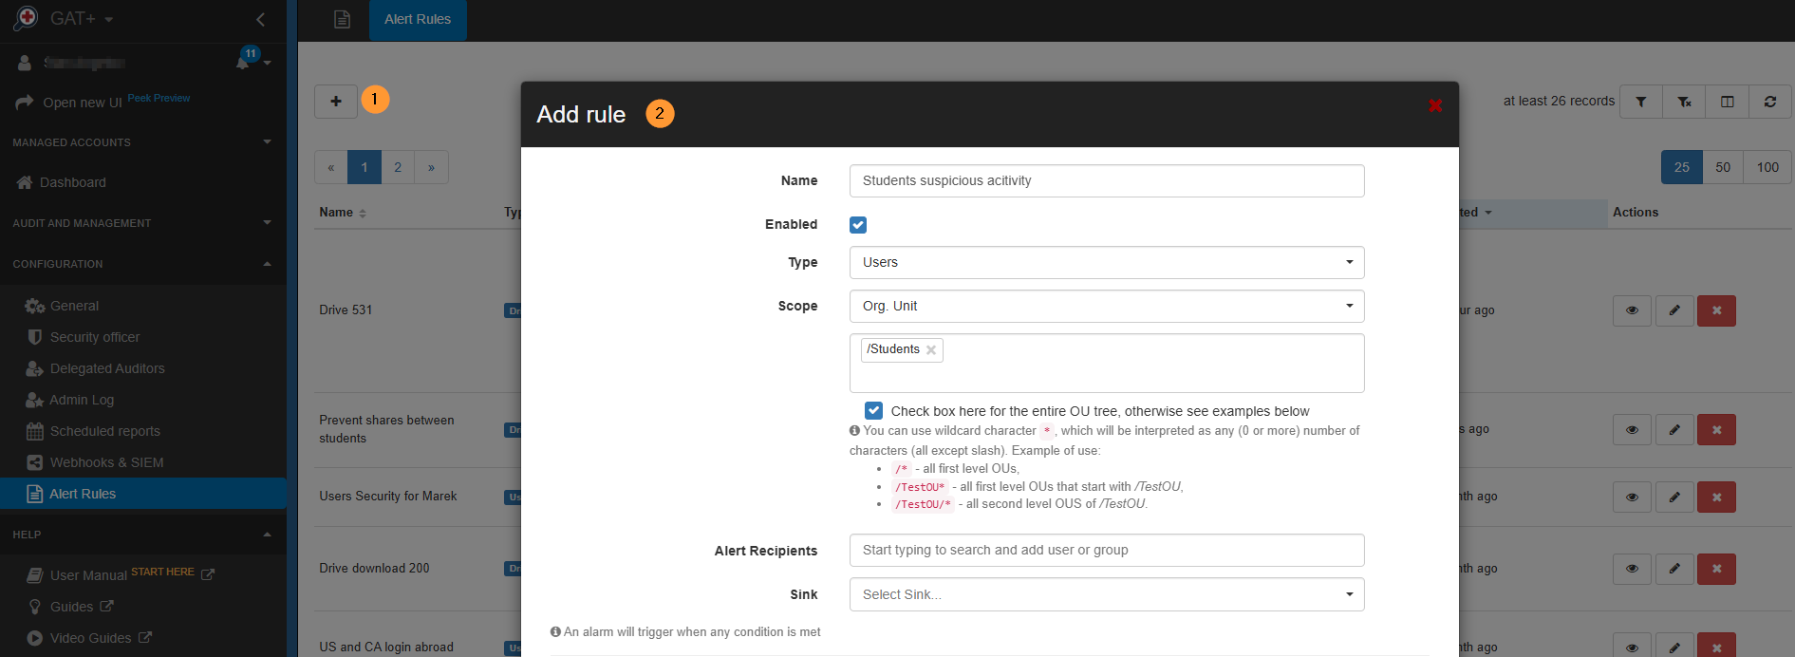This screenshot has height=657, width=1795.
Task: Open the Type dropdown showing Users
Action: click(x=1107, y=262)
